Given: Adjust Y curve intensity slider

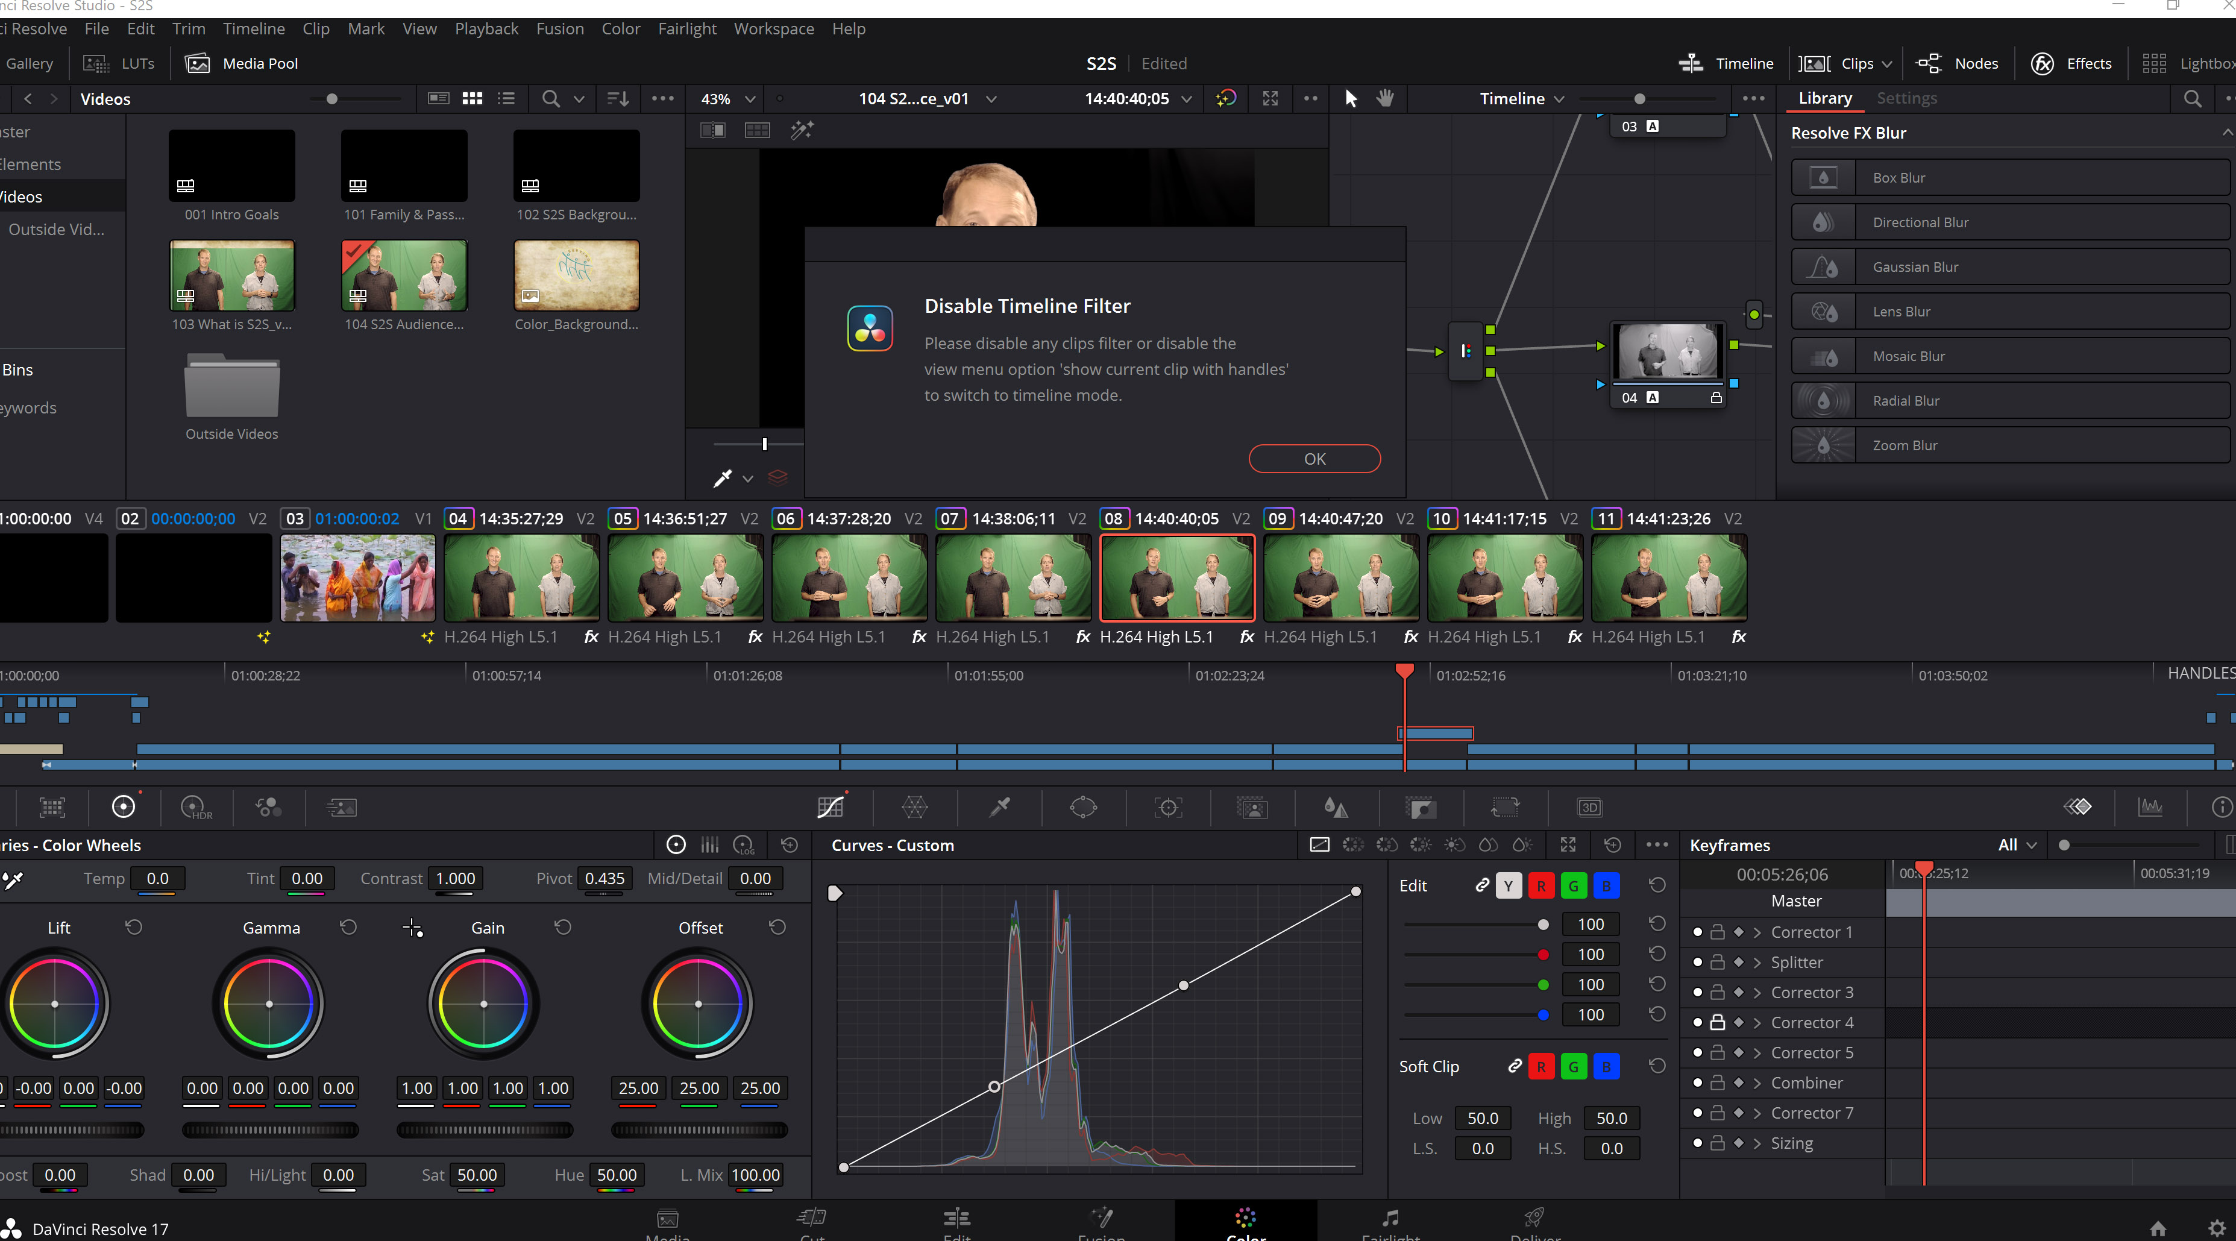Looking at the screenshot, I should coord(1542,924).
